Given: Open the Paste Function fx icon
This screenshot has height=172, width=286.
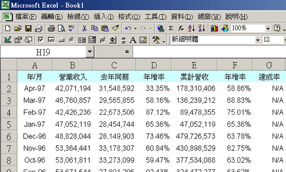Looking at the screenshot, I should (181, 28).
